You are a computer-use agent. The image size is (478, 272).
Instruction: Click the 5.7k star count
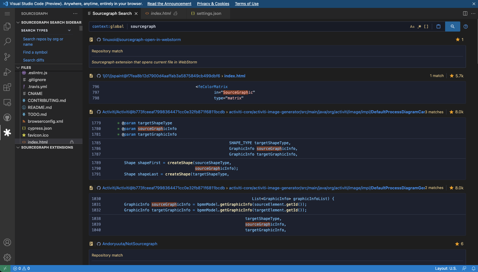457,76
